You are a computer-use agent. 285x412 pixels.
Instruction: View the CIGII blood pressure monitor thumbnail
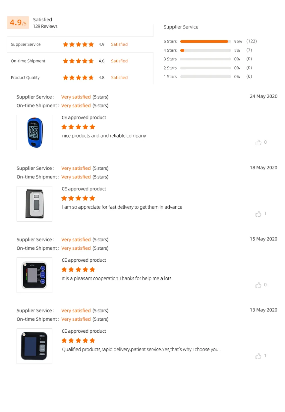34,275
